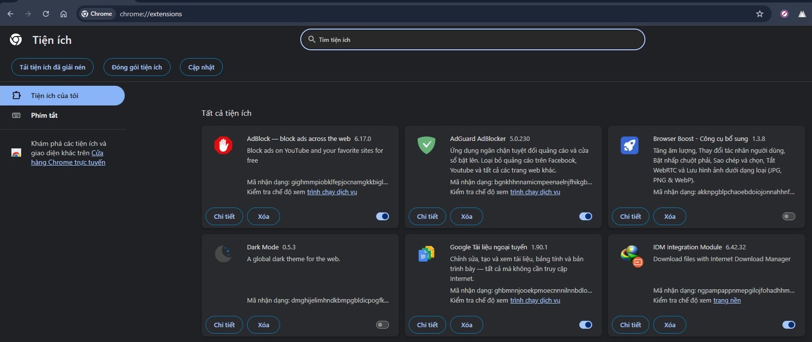The height and width of the screenshot is (342, 812).
Task: Open Chi tiết for IDM Integration Module
Action: click(631, 325)
